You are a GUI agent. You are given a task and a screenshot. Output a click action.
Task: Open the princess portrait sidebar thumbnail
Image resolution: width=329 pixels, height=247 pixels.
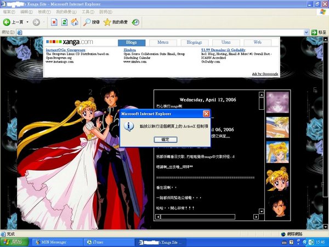pos(277,152)
